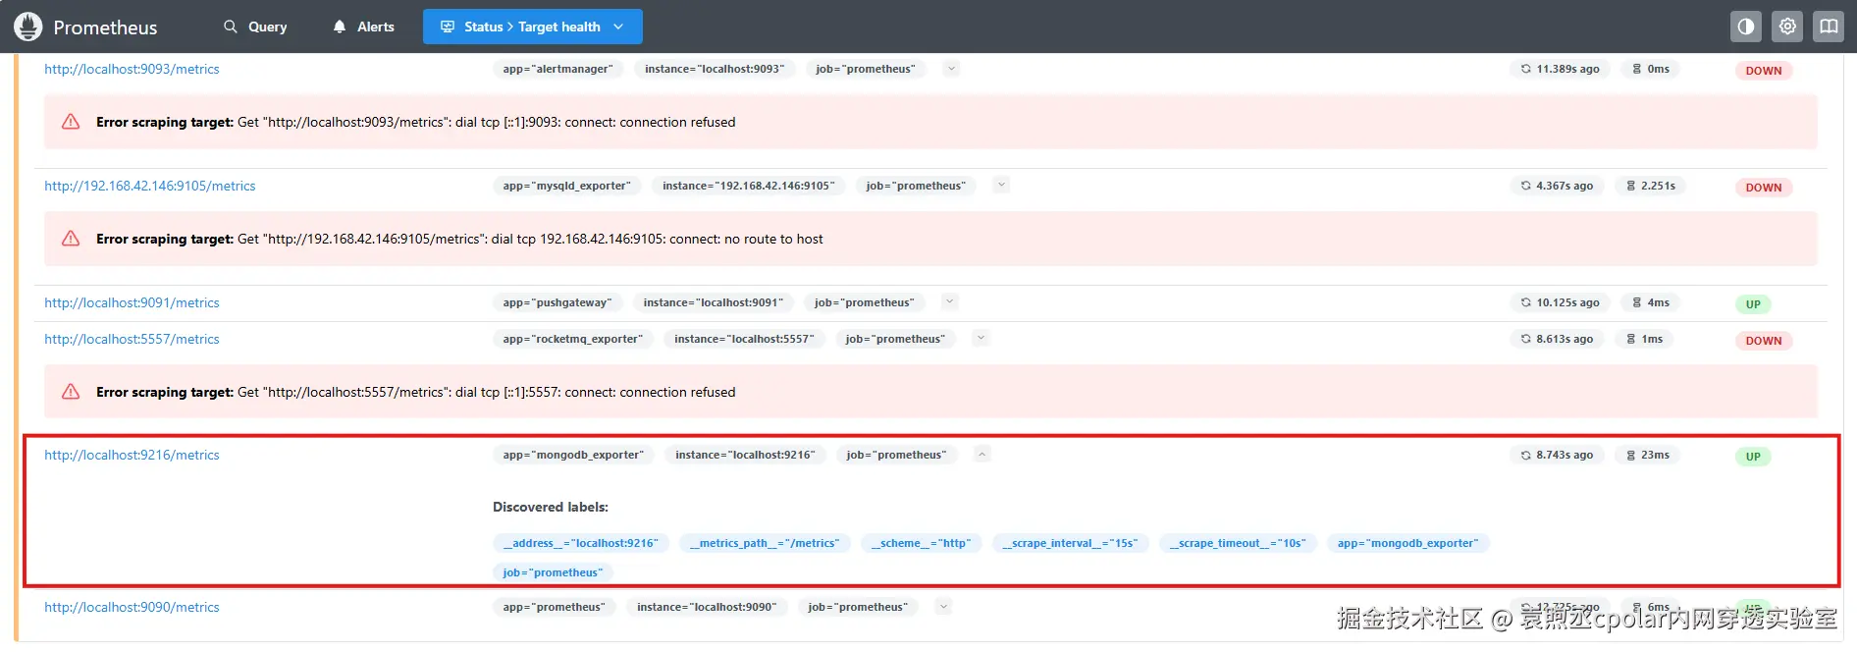Click the DOWN status badge for localhost:5557
This screenshot has width=1857, height=652.
click(x=1763, y=341)
